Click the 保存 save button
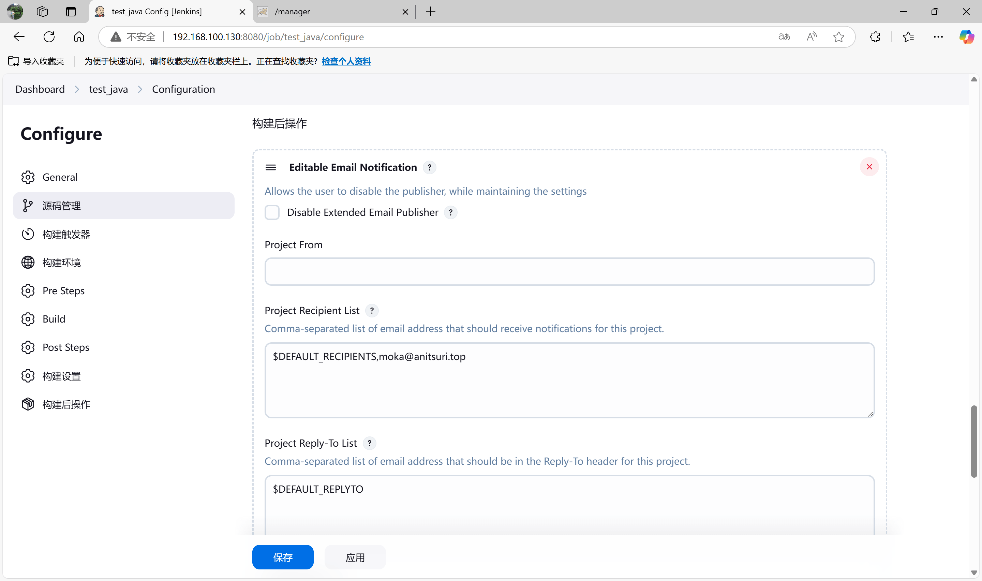This screenshot has width=982, height=581. click(x=283, y=557)
